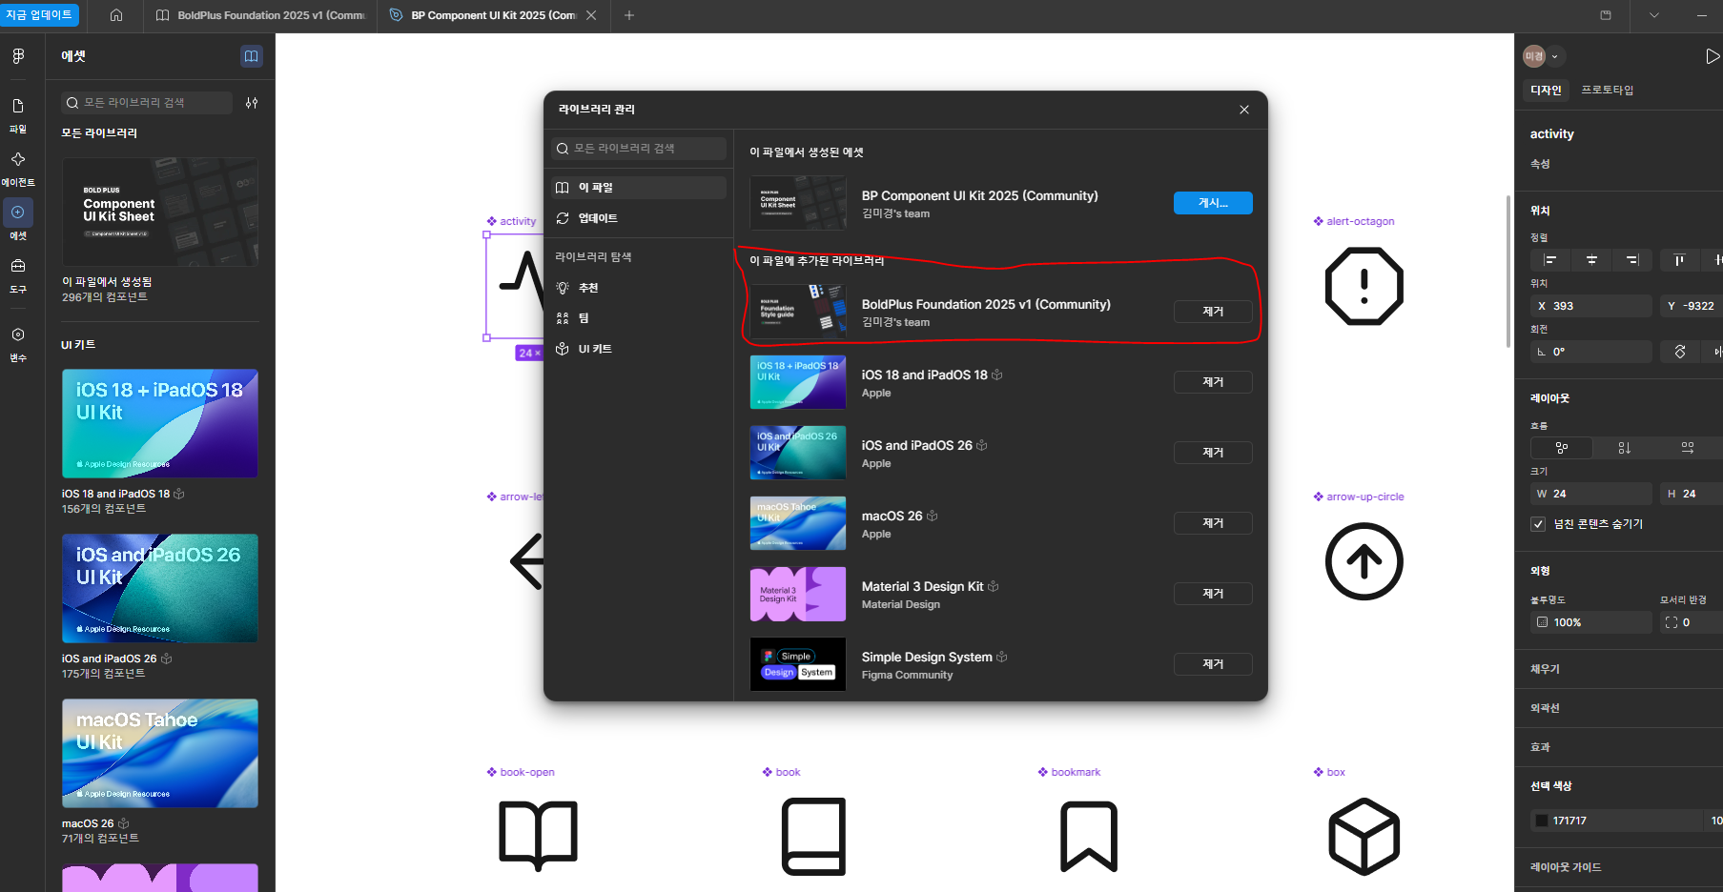Select 팀 in library browse list
This screenshot has width=1723, height=892.
(639, 318)
